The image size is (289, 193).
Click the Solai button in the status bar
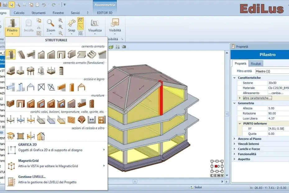click(x=196, y=187)
